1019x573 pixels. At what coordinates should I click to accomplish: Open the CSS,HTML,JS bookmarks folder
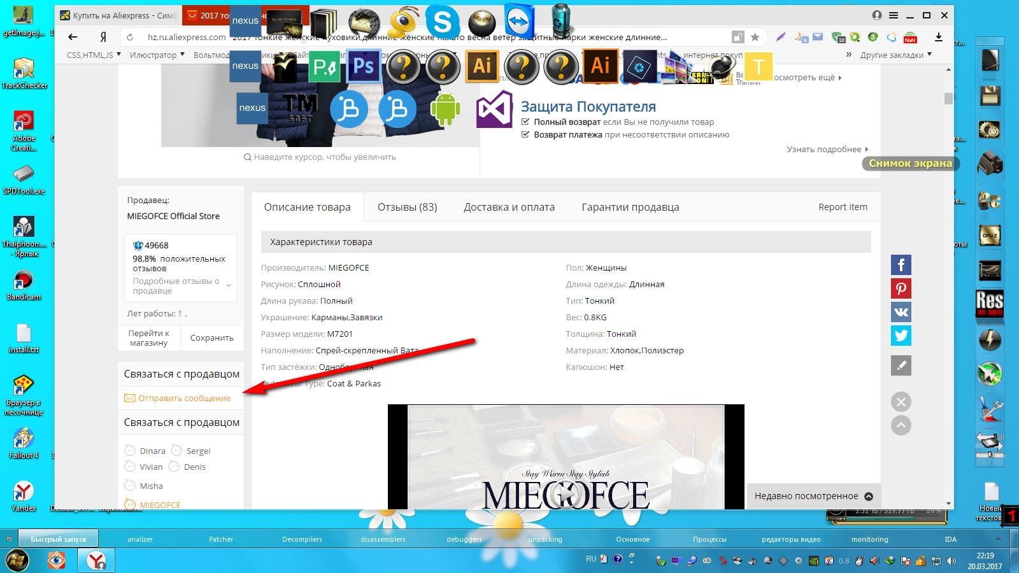94,55
